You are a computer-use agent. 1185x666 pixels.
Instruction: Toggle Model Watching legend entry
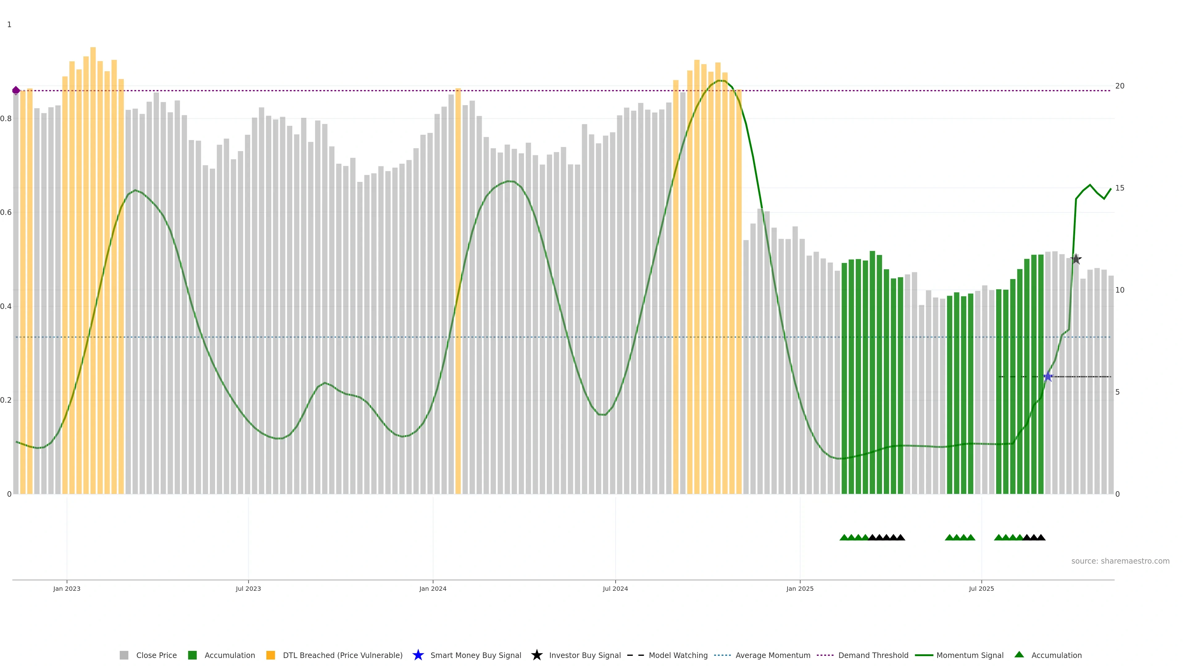[678, 655]
